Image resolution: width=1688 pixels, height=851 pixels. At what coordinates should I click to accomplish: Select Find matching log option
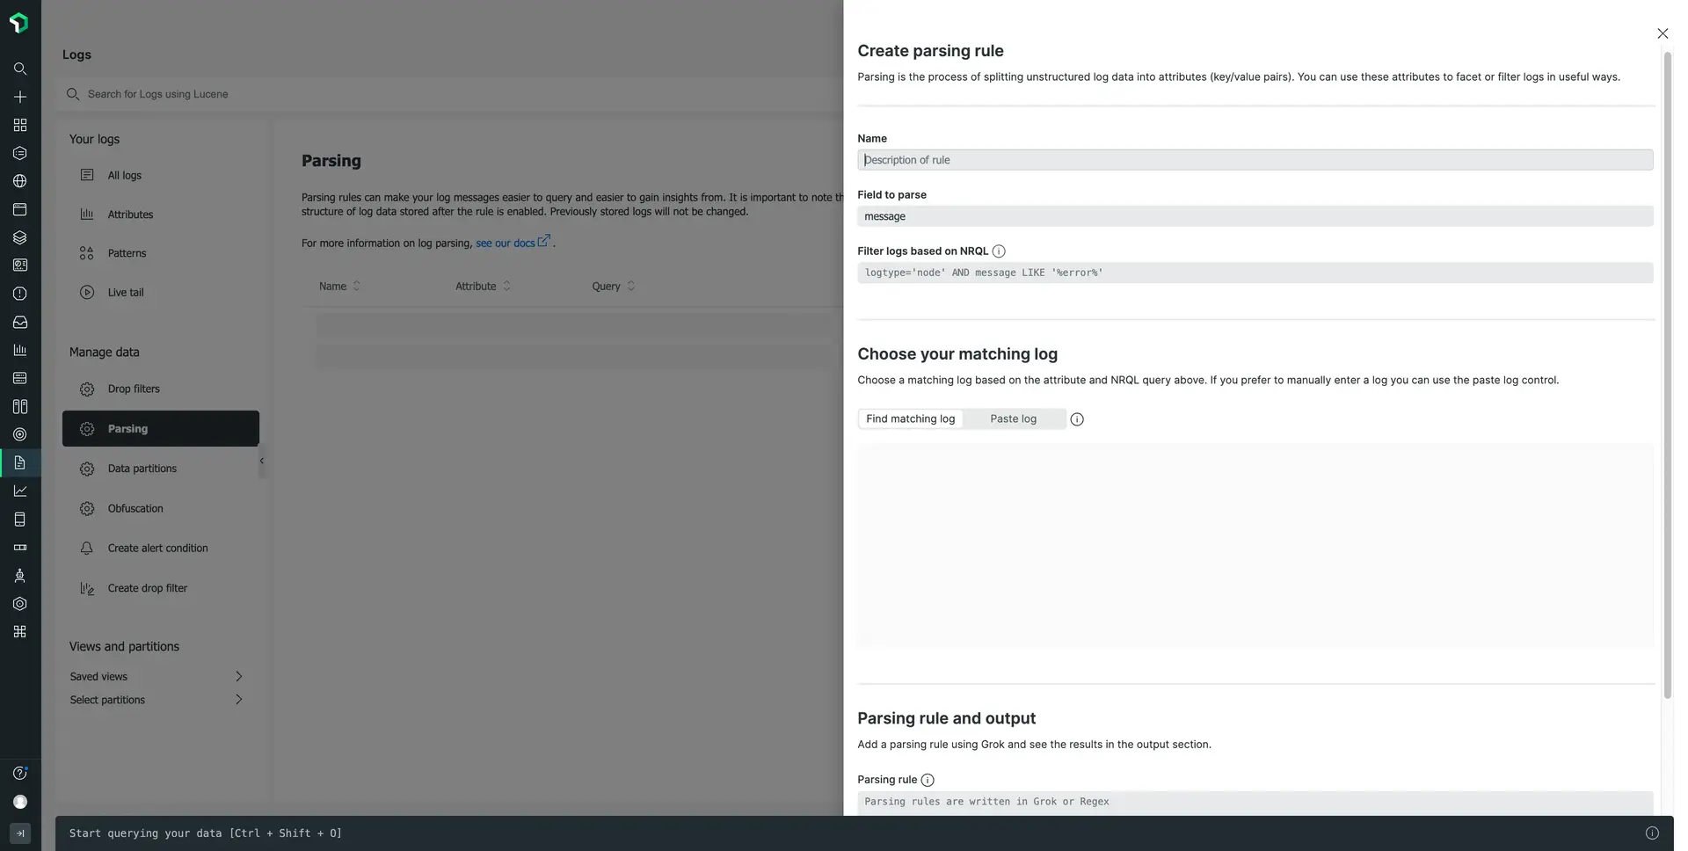(910, 419)
